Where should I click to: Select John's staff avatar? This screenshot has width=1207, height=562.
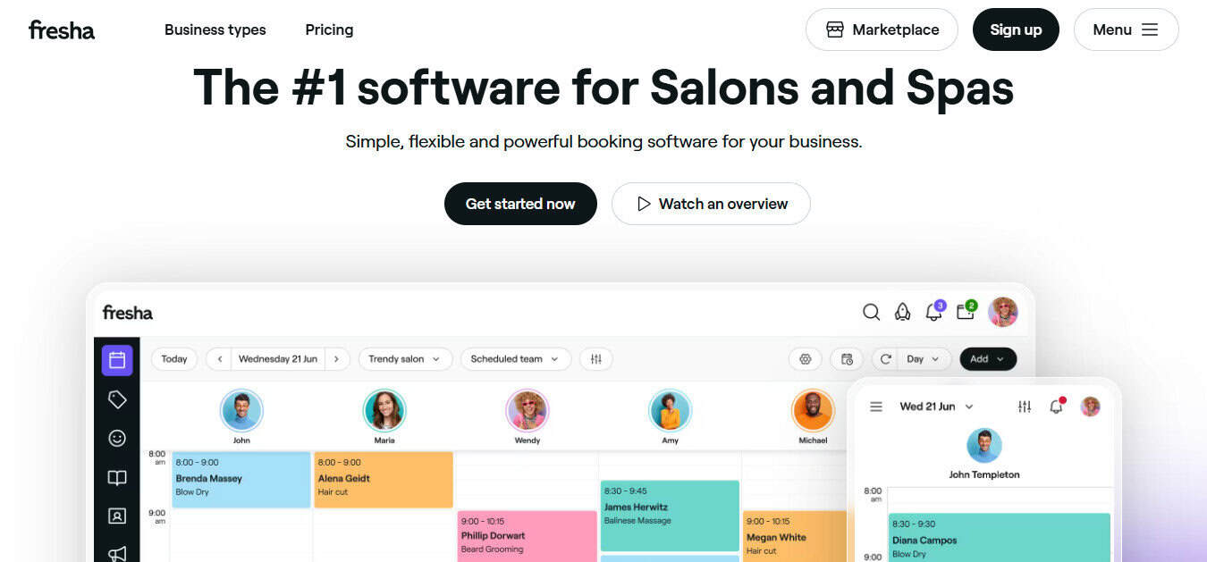point(241,411)
